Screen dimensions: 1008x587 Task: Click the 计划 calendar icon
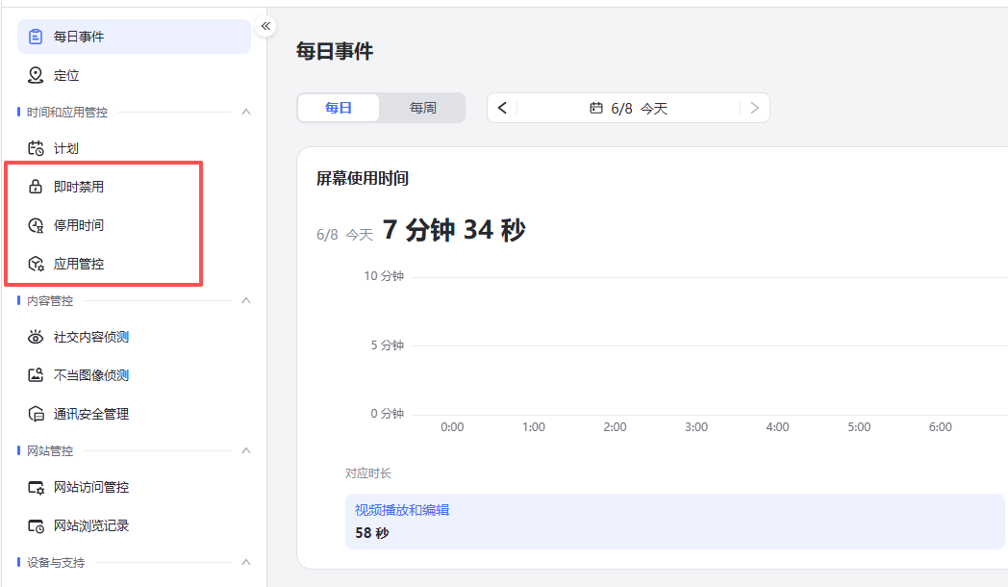tap(36, 148)
